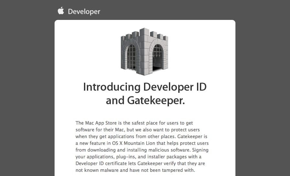The width and height of the screenshot is (290, 176).
Task: Open the Developer header link
Action: 84,12
